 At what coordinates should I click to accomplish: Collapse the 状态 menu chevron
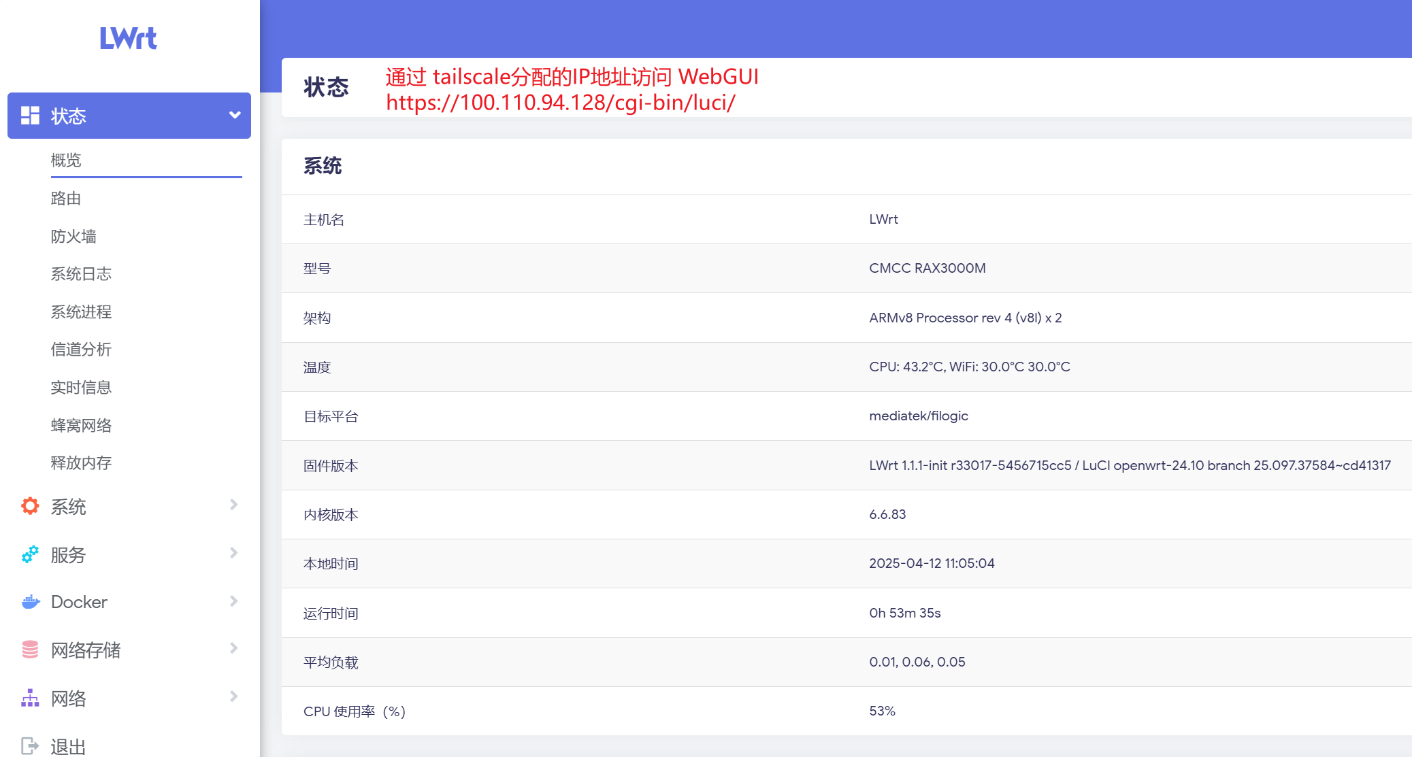235,115
